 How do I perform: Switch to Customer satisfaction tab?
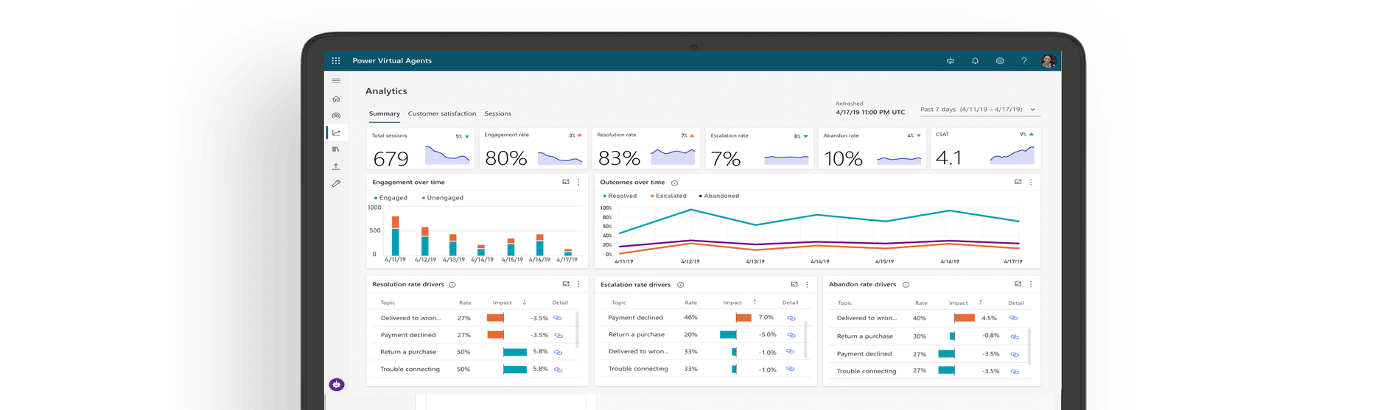pyautogui.click(x=442, y=114)
